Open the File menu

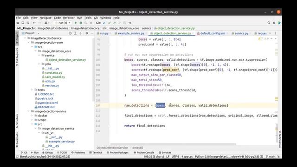[x=19, y=18]
